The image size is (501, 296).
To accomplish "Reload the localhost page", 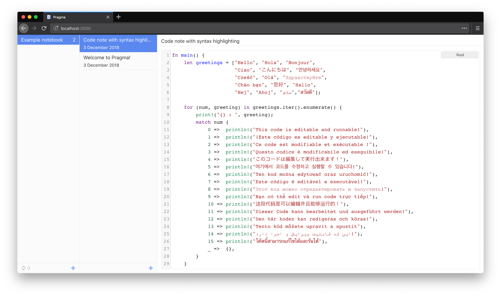I will pos(44,28).
